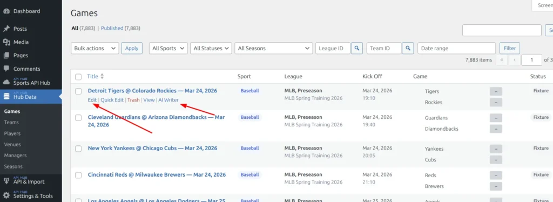Open the Games submenu item
The image size is (553, 202).
click(x=12, y=111)
